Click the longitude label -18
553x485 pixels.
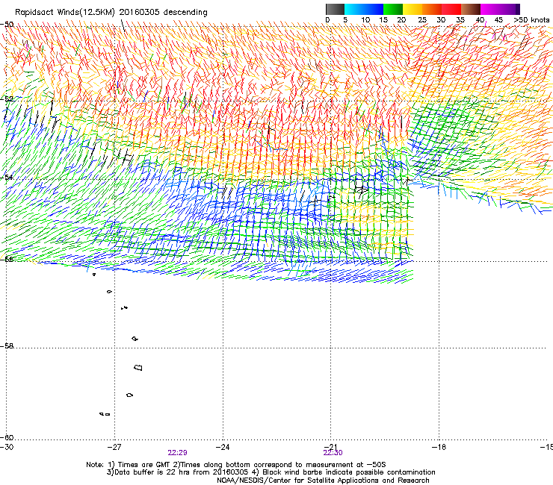pos(439,447)
